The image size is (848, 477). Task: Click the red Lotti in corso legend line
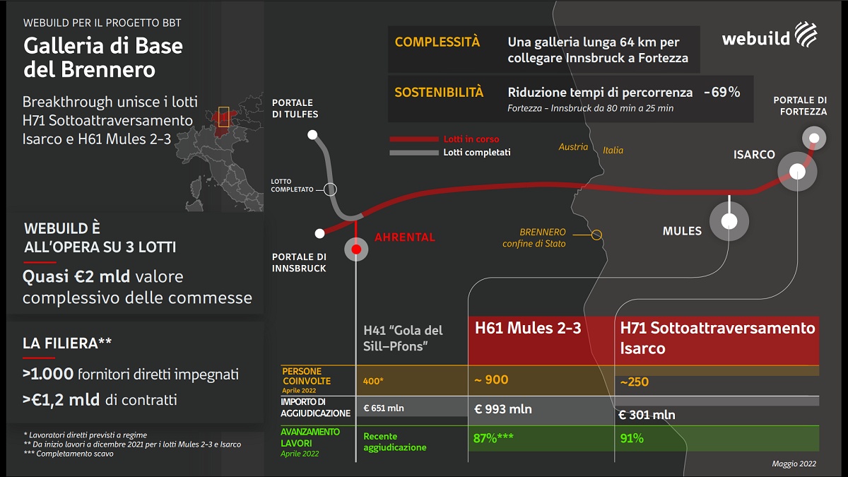[x=413, y=139]
